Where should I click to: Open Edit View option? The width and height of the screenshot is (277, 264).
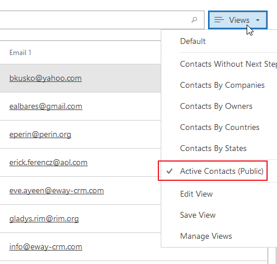click(x=196, y=194)
